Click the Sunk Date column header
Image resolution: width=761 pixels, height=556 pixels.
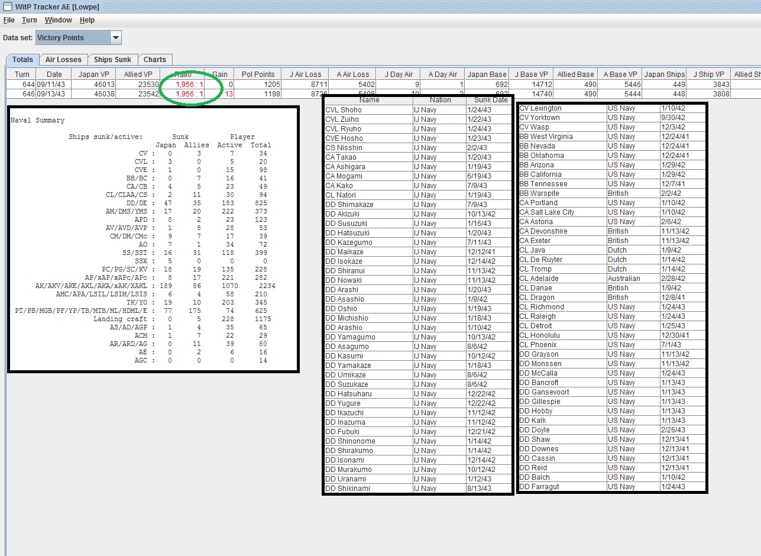tap(490, 100)
